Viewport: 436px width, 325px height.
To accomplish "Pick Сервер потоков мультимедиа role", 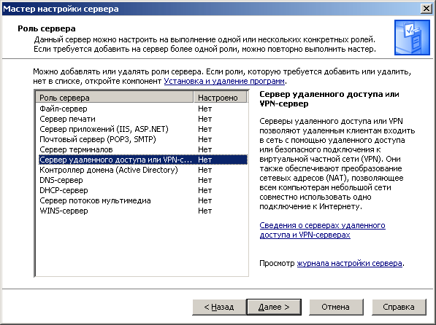I will pos(143,200).
